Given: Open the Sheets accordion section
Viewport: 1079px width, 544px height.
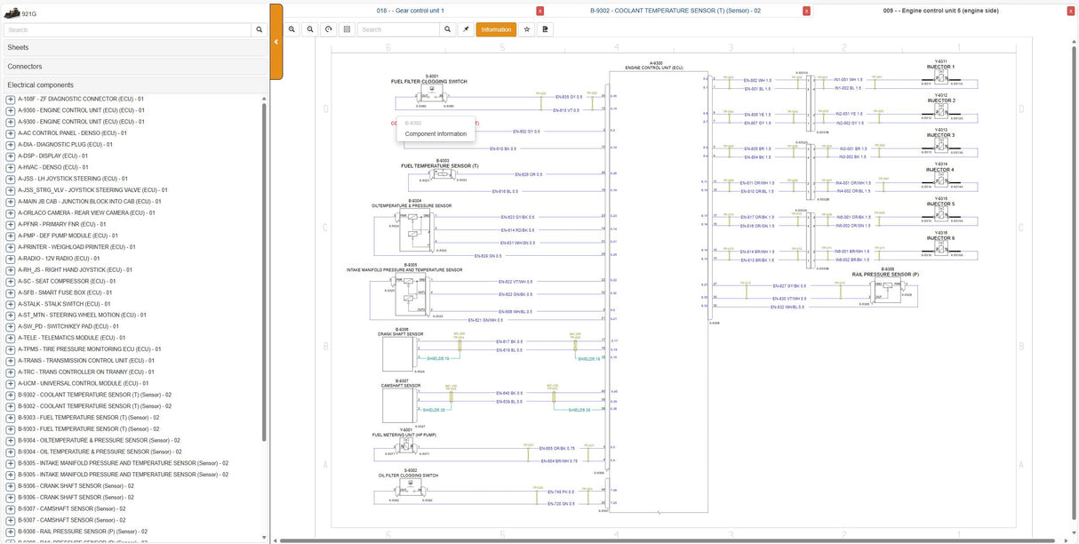Looking at the screenshot, I should 133,47.
